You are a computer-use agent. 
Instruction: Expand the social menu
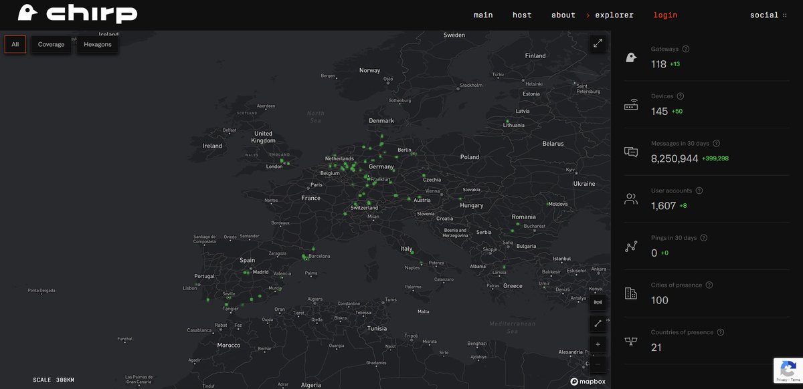pos(768,15)
